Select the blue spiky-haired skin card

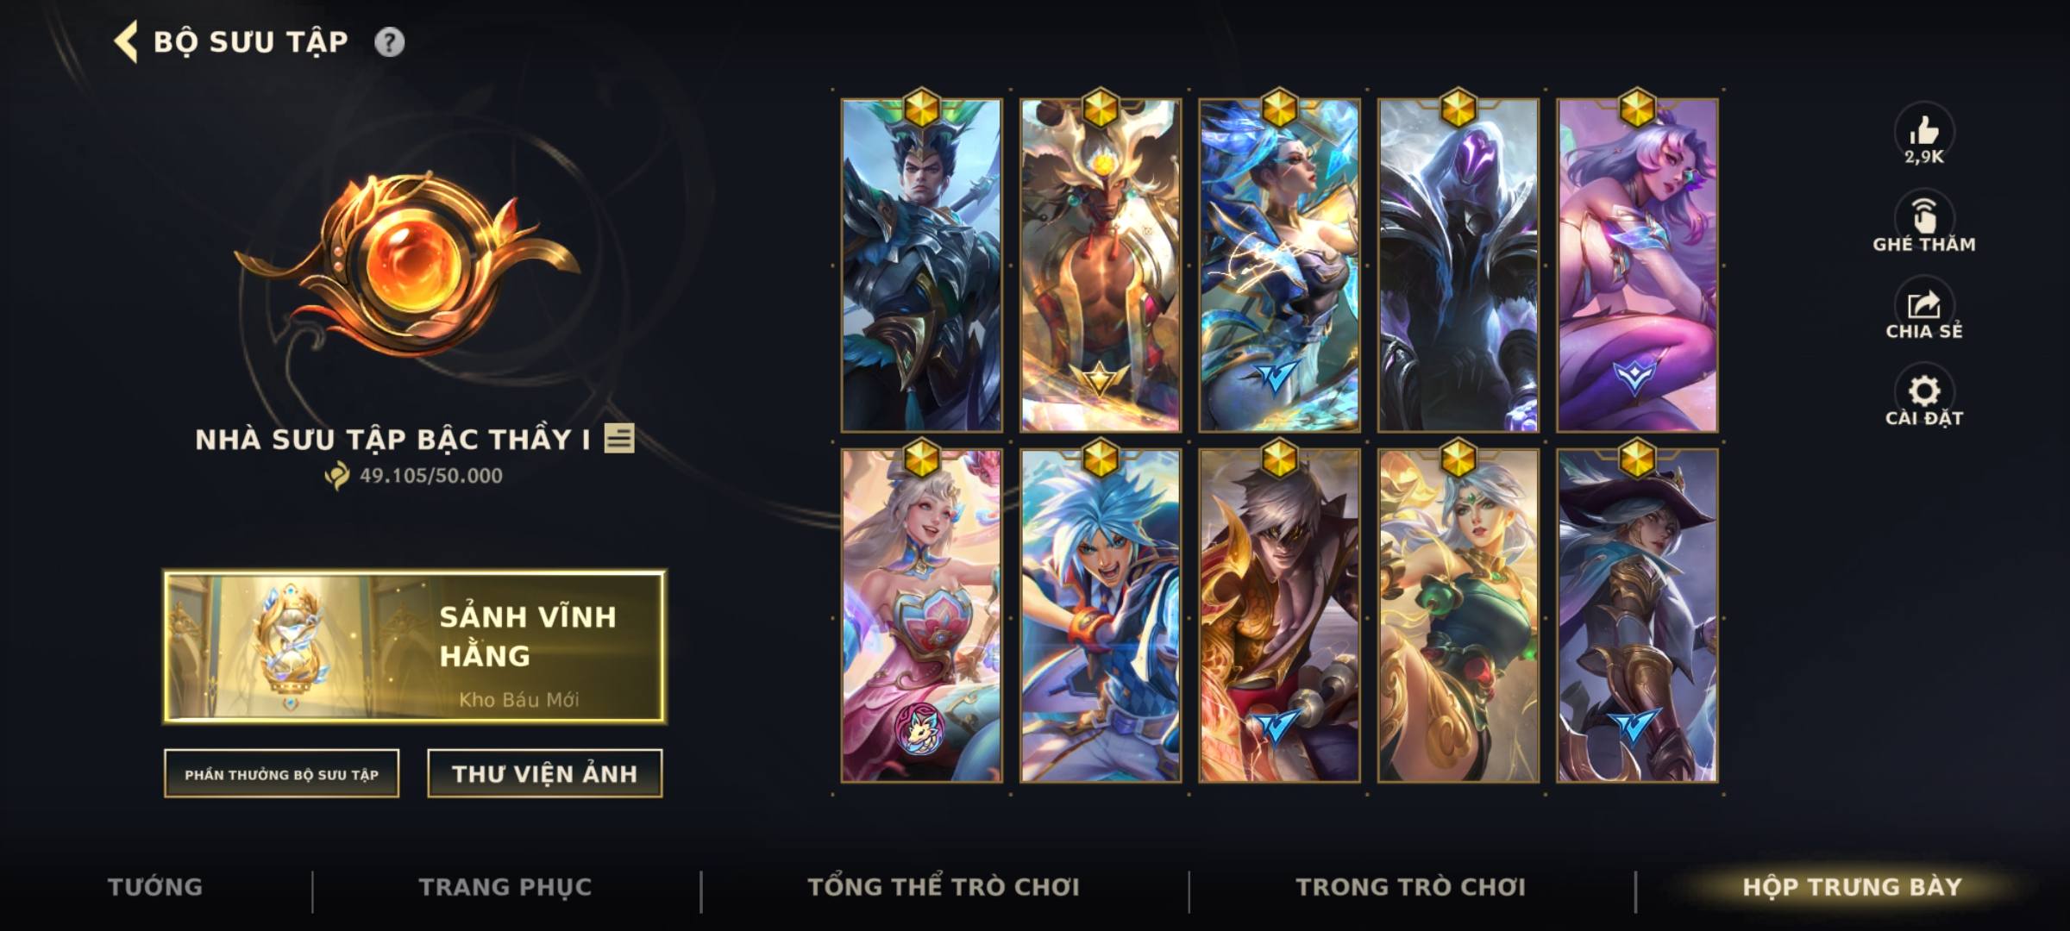pos(1100,615)
